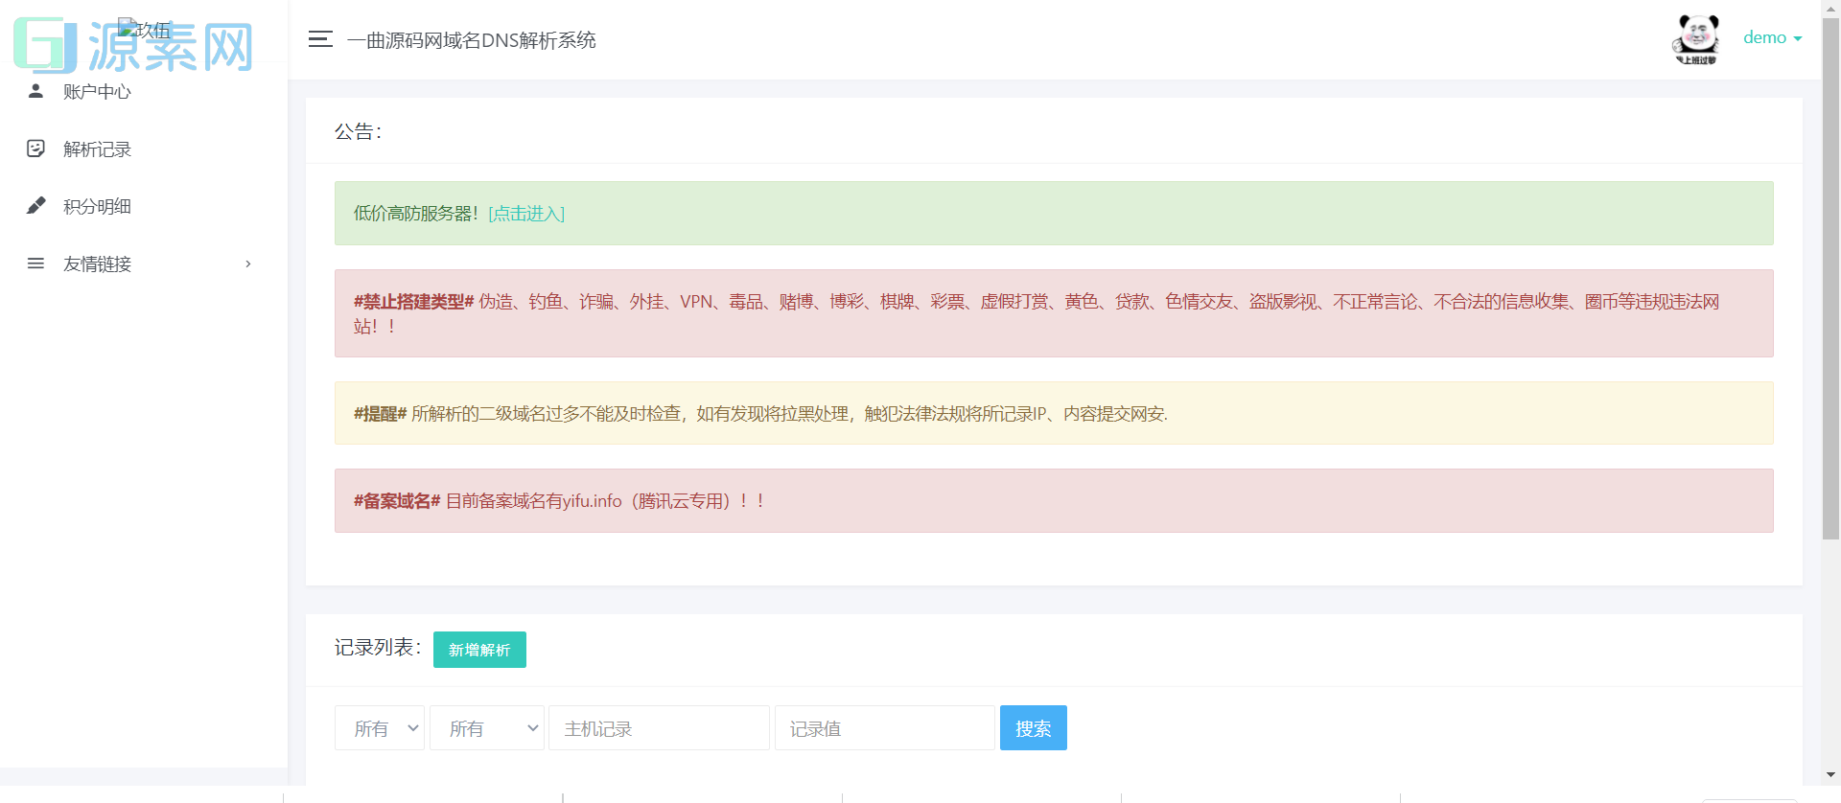The height and width of the screenshot is (803, 1841).
Task: Click the title 一曲源码网域名DNS解析系统
Action: [472, 40]
